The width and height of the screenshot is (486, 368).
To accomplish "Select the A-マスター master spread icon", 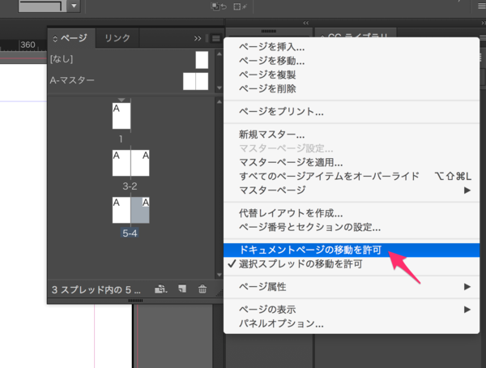I will point(195,81).
